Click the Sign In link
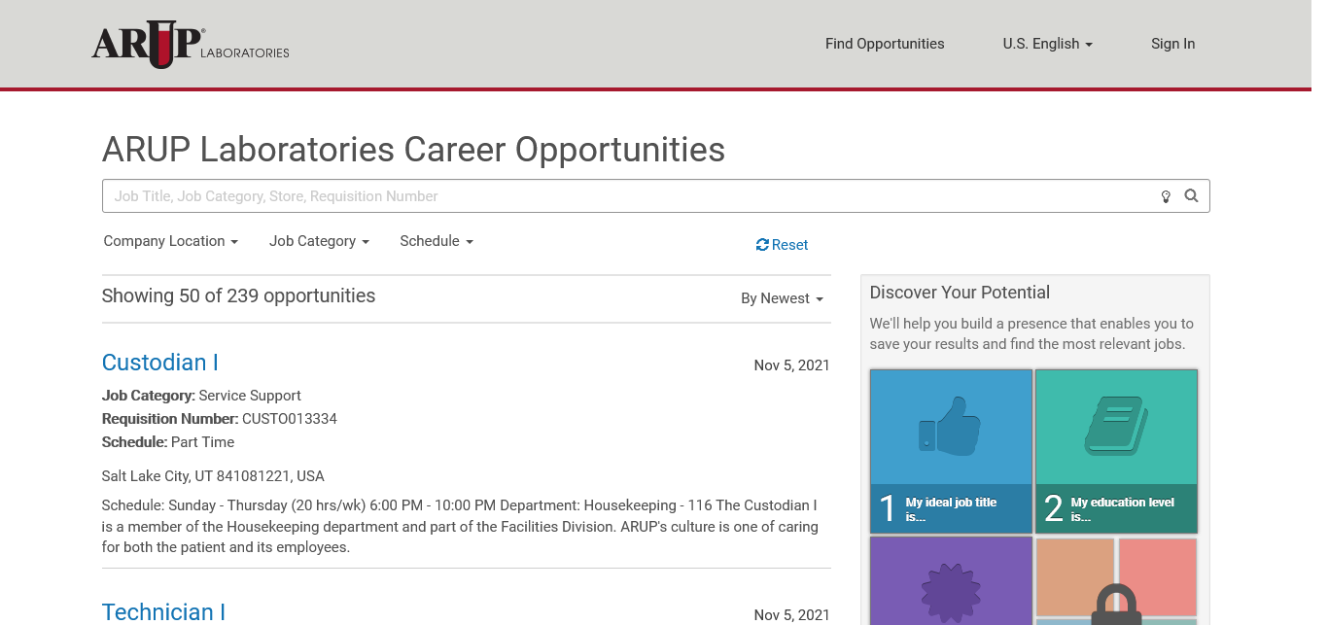This screenshot has width=1328, height=625. (x=1172, y=44)
